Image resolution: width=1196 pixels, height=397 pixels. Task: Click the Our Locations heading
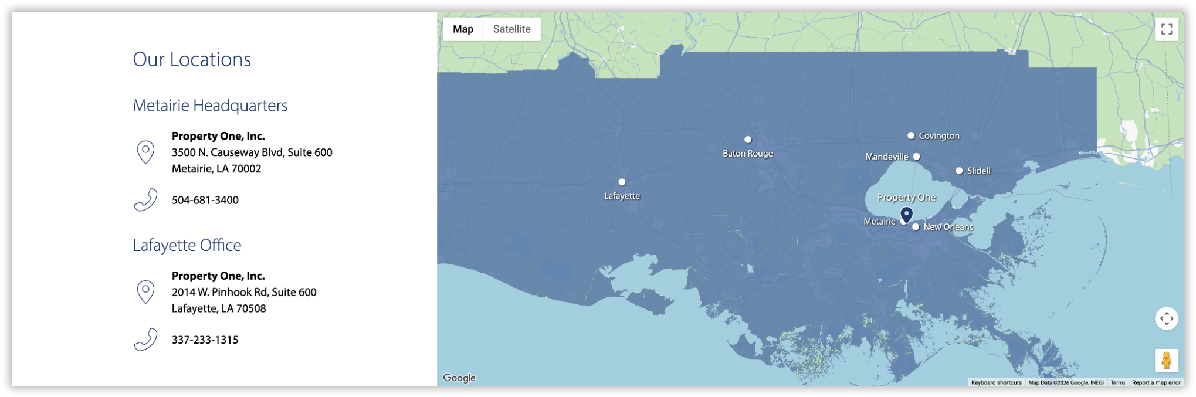coord(192,59)
